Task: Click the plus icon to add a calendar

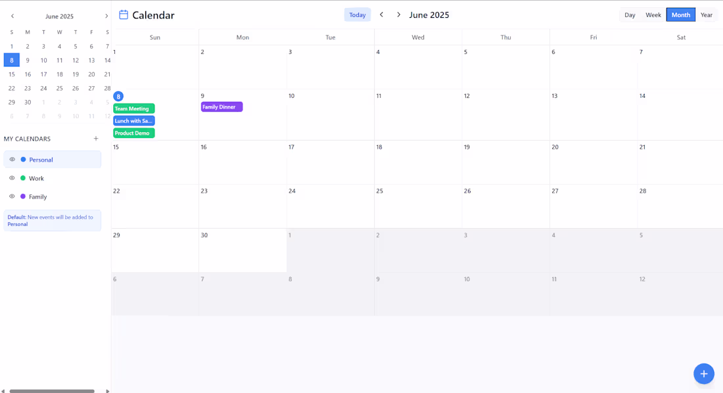Action: click(x=96, y=139)
